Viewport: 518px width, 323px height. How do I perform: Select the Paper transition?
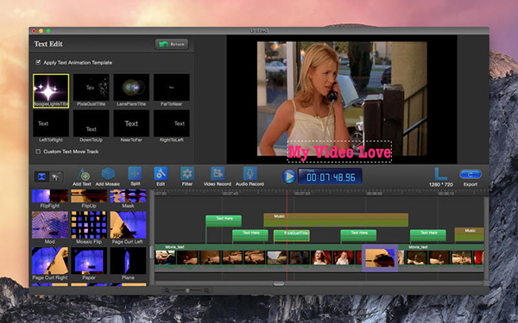pos(89,261)
